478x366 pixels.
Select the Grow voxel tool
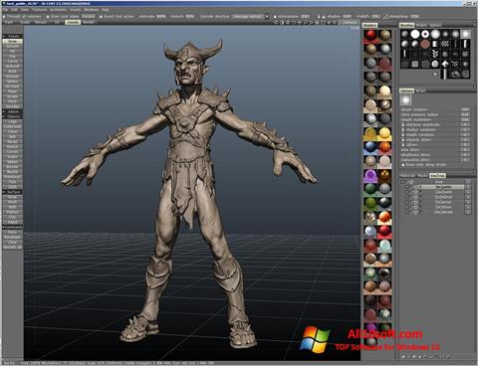[13, 41]
